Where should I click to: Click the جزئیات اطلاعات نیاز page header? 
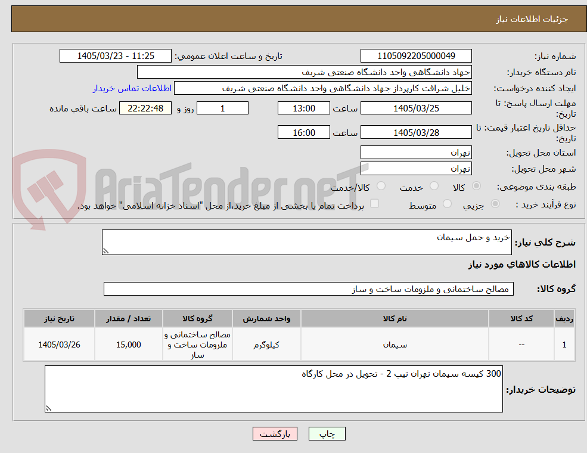[532, 19]
